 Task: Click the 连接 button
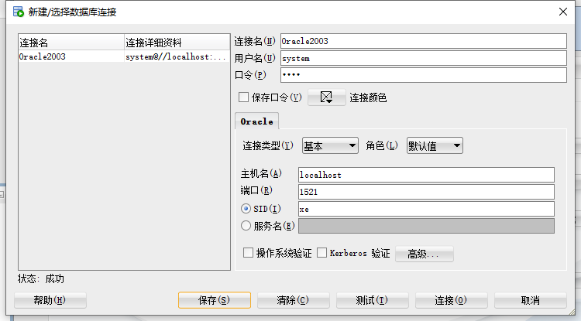[x=451, y=300]
